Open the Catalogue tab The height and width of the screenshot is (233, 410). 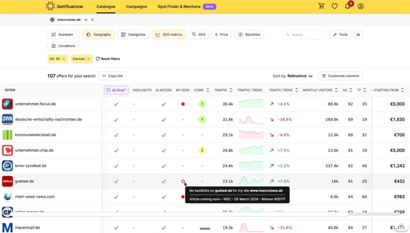tap(106, 7)
